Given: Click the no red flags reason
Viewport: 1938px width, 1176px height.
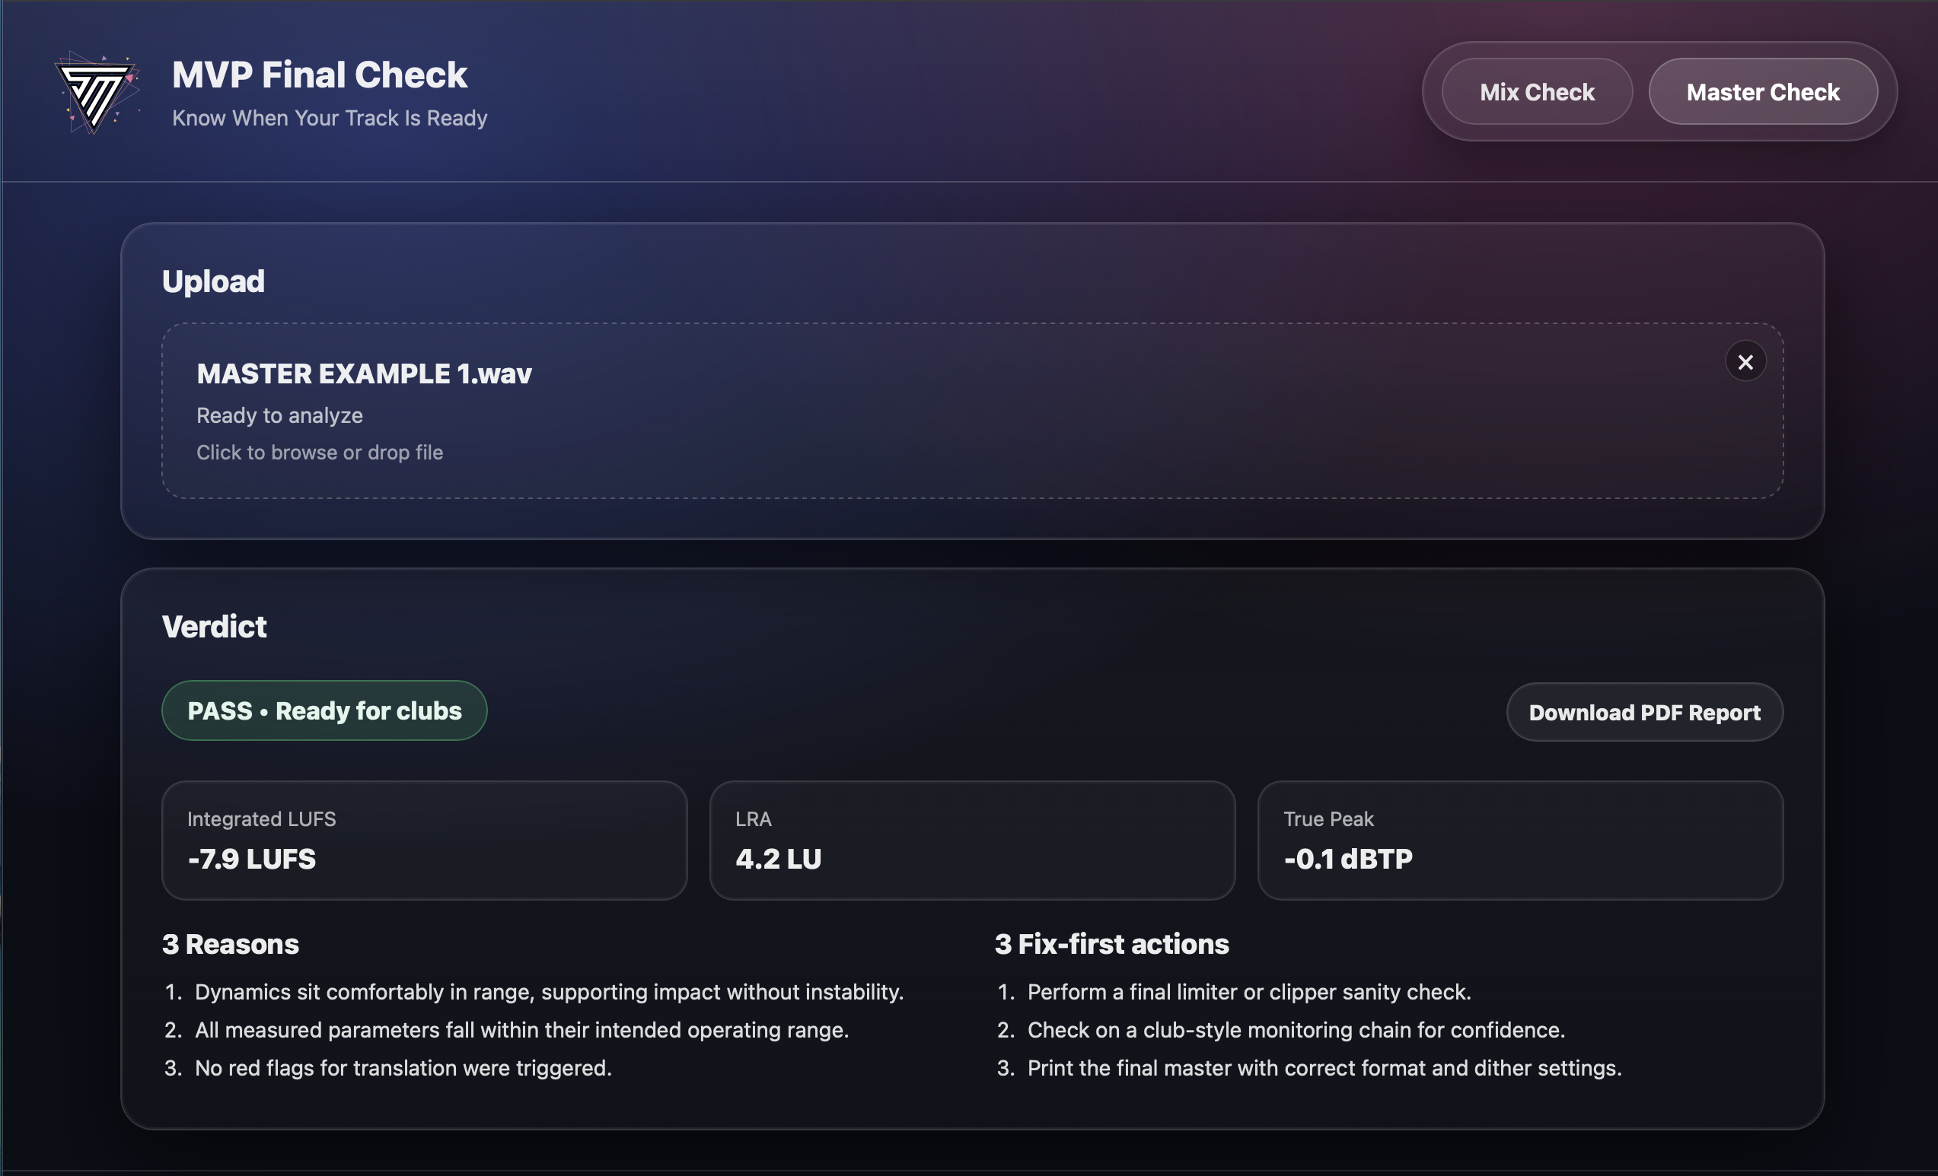Looking at the screenshot, I should (x=403, y=1067).
